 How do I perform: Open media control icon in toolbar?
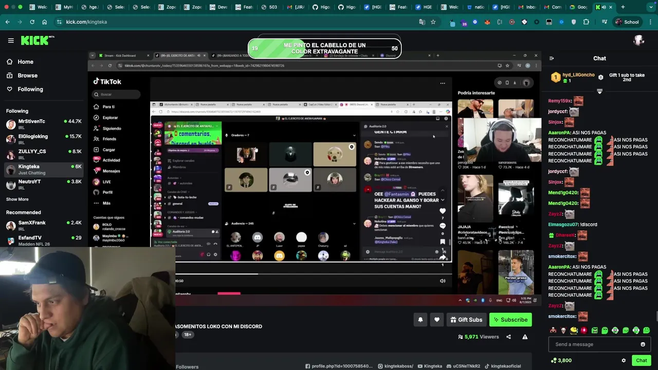click(x=605, y=22)
